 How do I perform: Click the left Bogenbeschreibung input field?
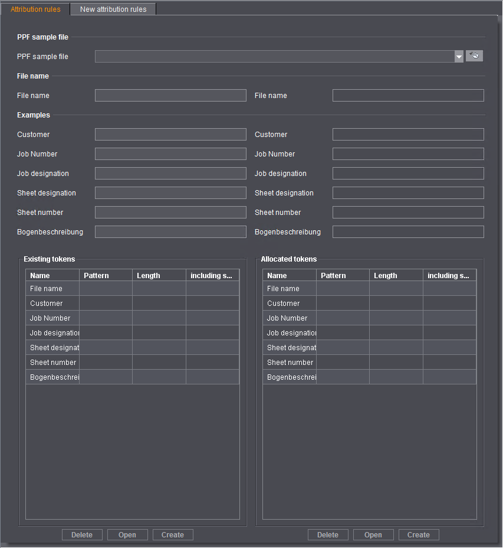coord(170,231)
